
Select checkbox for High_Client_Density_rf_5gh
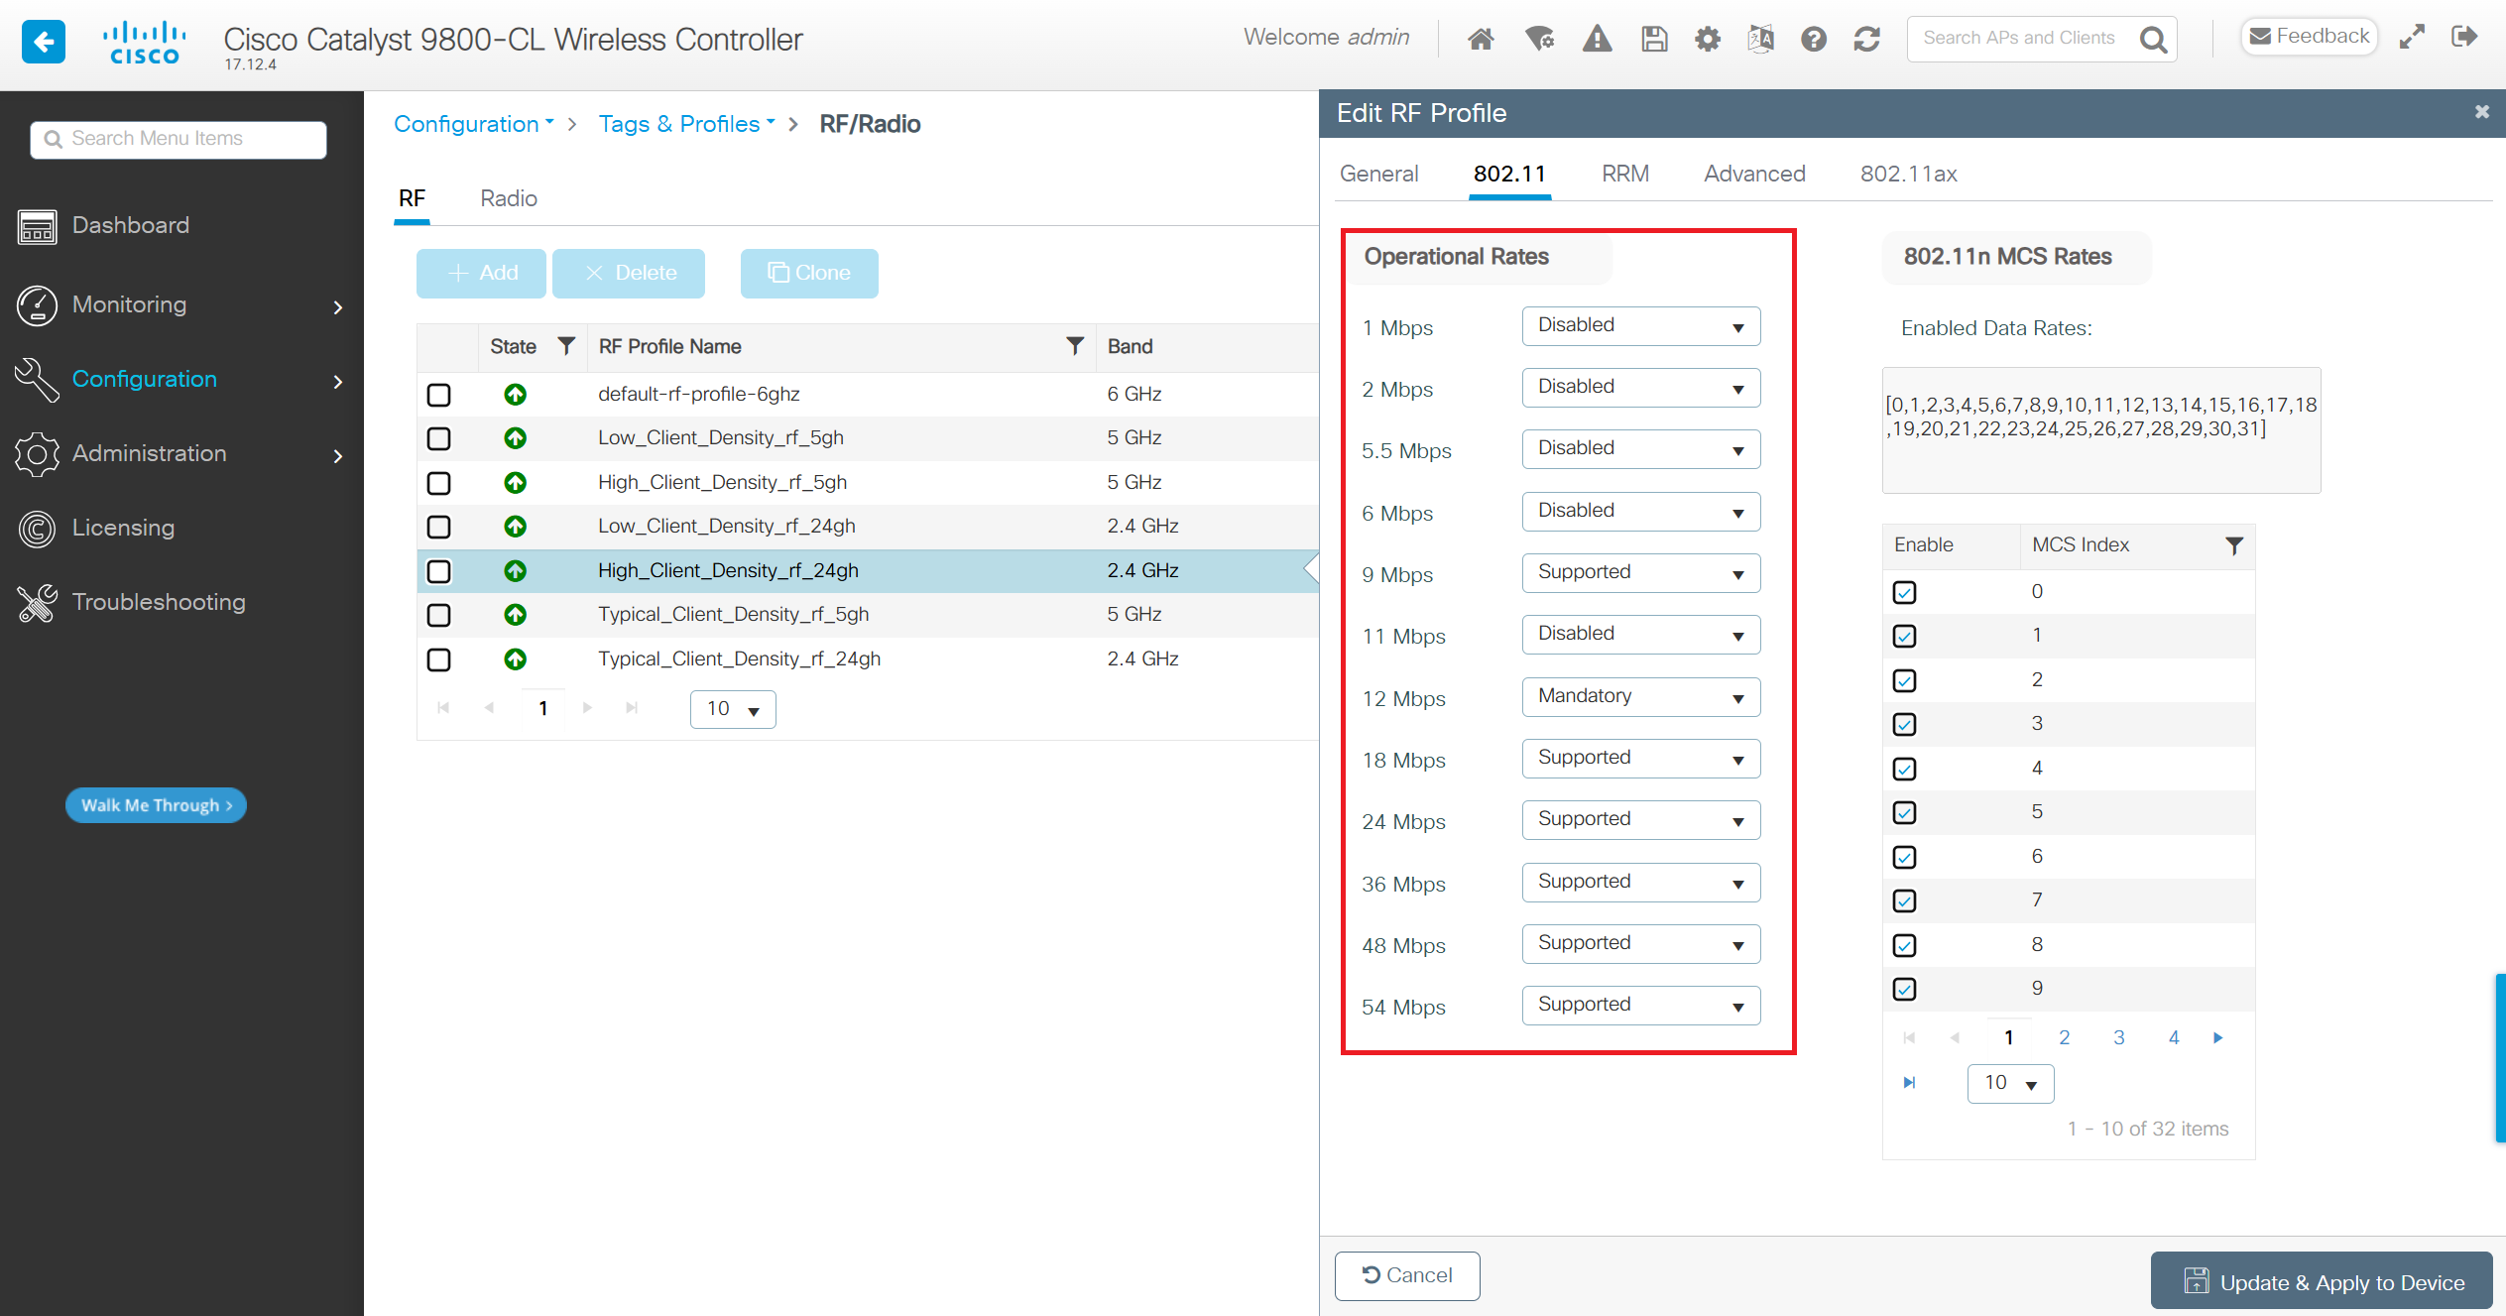438,483
